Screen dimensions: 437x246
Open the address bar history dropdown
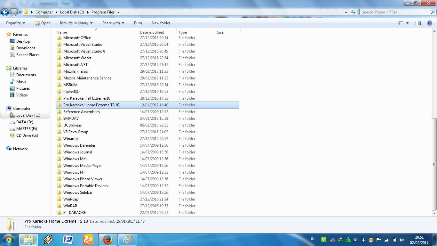point(346,12)
